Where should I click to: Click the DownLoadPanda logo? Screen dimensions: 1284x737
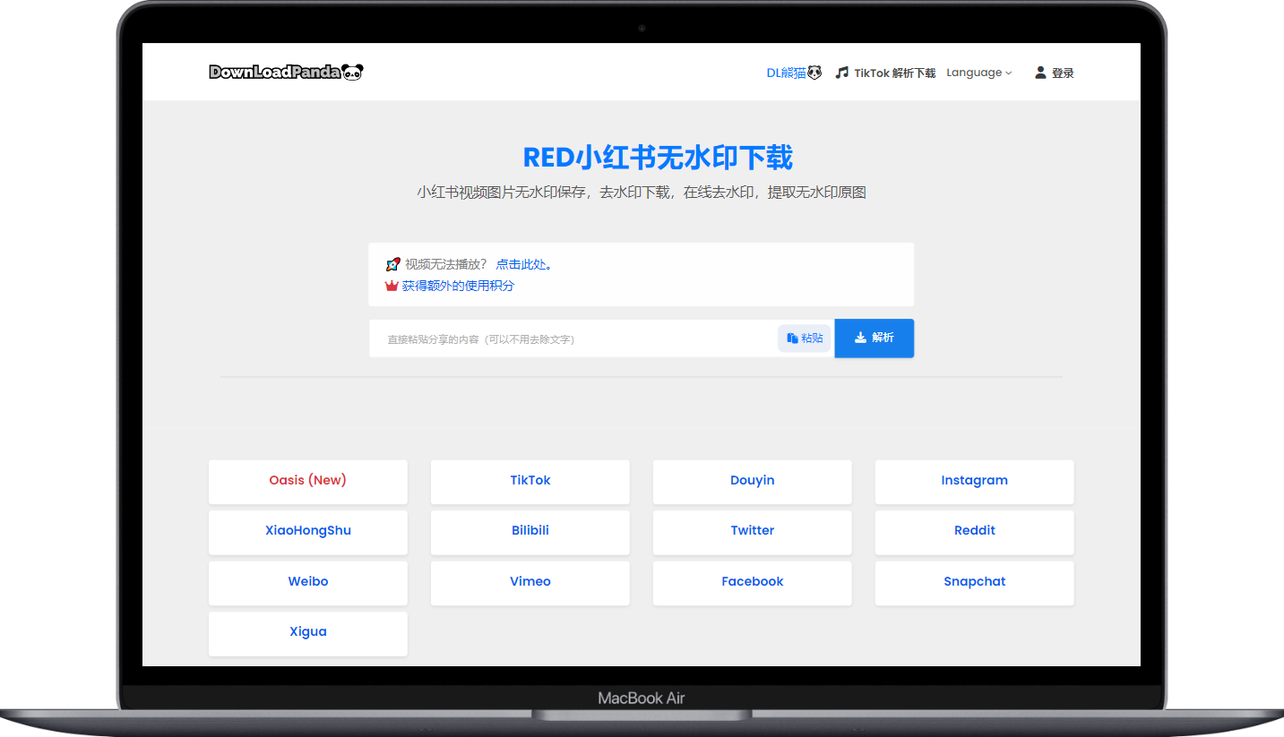click(x=287, y=73)
